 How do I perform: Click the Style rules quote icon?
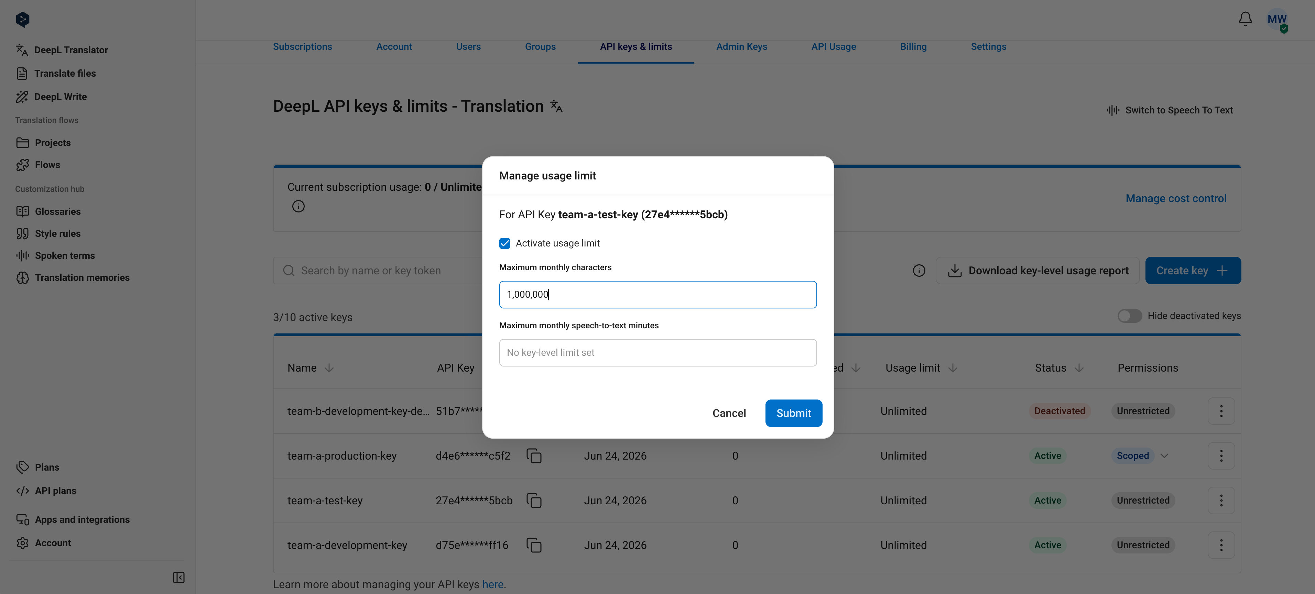coord(22,234)
